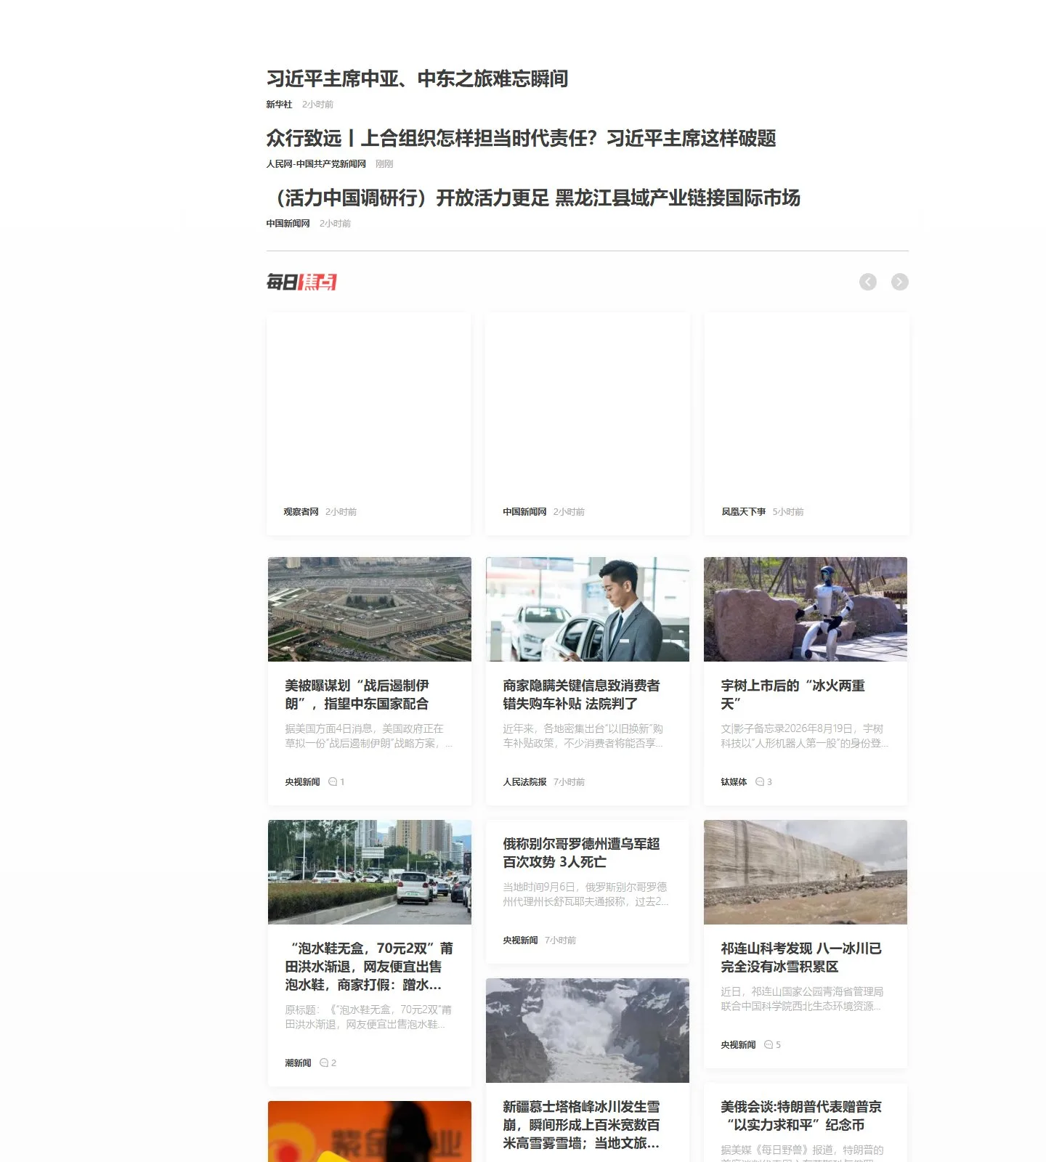Open article 商家隐瞒关键信息致消费者错失购车补贴

pyautogui.click(x=581, y=694)
